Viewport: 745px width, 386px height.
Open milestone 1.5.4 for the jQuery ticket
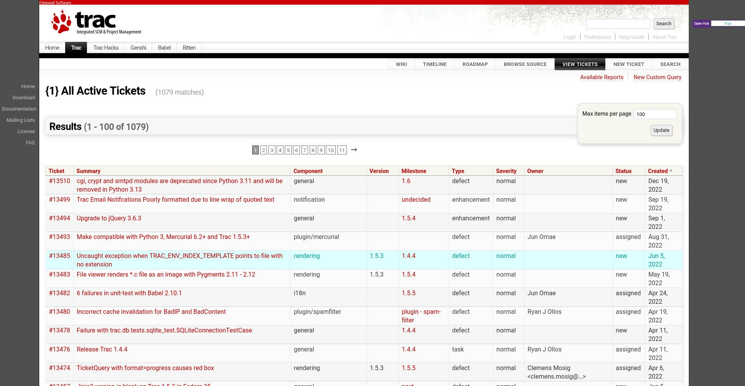(408, 218)
